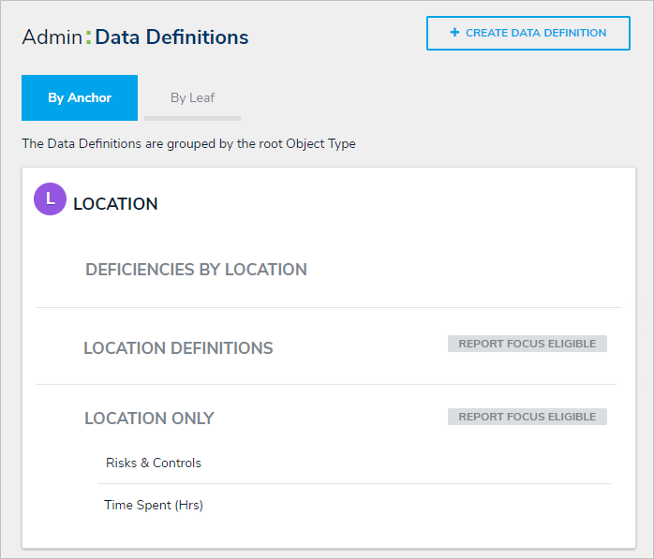
Task: Click the divider below Deficiencies by Location
Action: [x=328, y=307]
